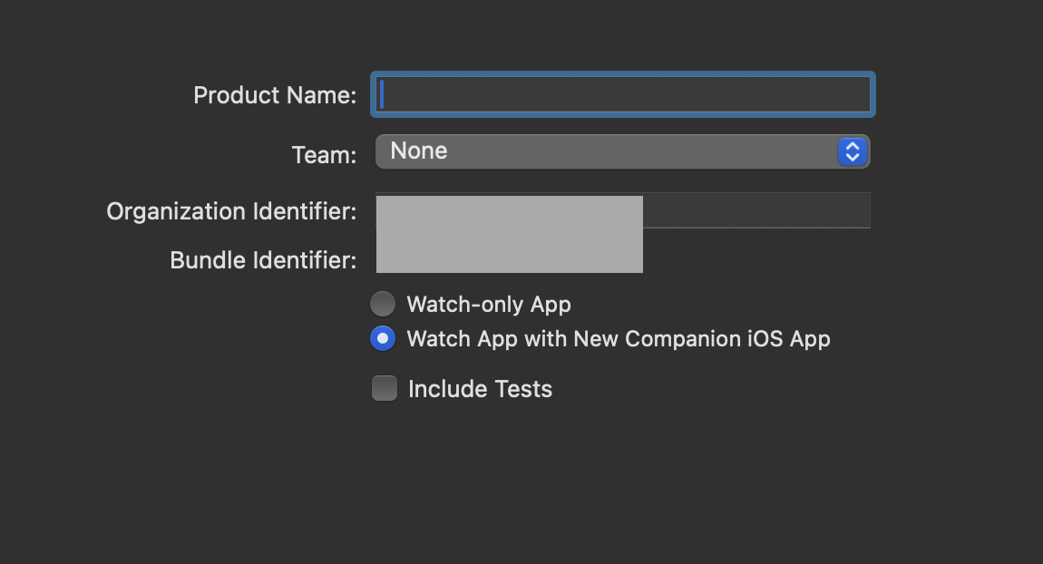Select the Watch-only App radio button

click(383, 304)
